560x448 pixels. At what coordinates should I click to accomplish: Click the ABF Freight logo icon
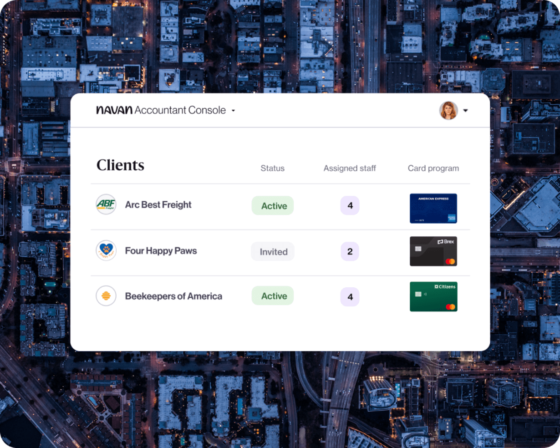click(x=106, y=204)
